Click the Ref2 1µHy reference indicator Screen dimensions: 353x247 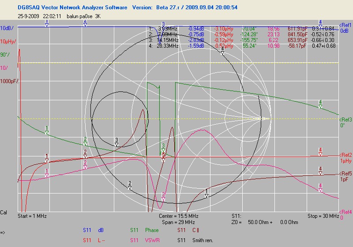[x=345, y=158]
